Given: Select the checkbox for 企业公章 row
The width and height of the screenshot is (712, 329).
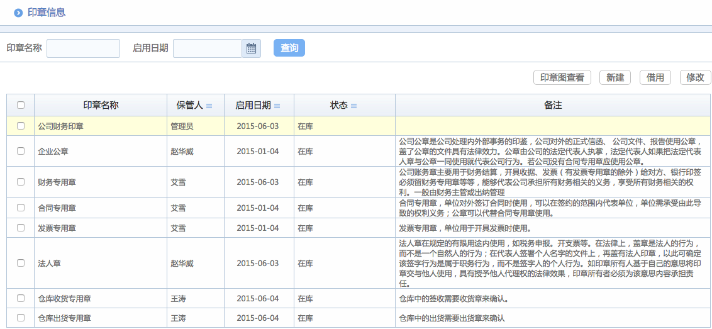Looking at the screenshot, I should click(x=21, y=151).
